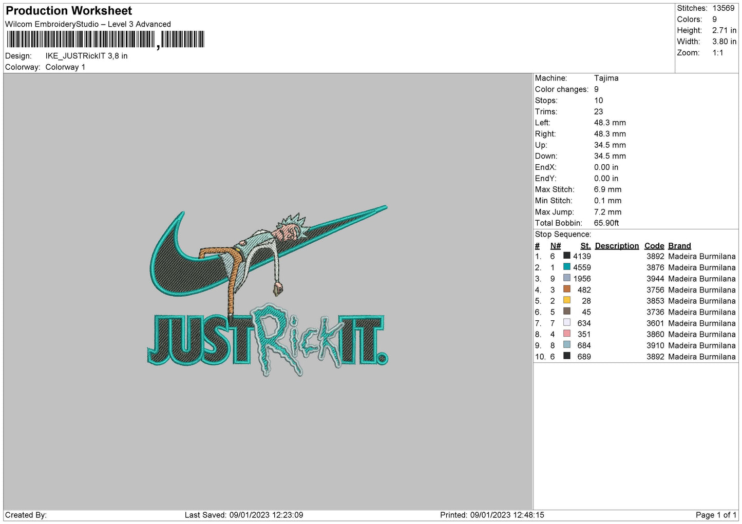Click the pink swatch with code 3860
The image size is (742, 524).
pos(566,334)
